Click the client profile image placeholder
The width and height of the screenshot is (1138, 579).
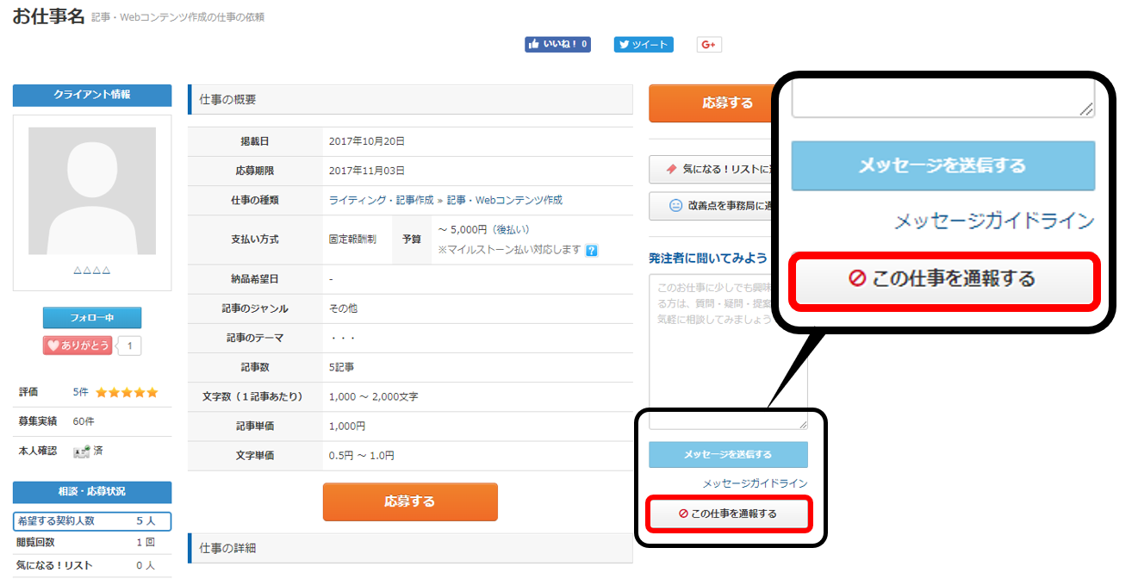coord(91,191)
